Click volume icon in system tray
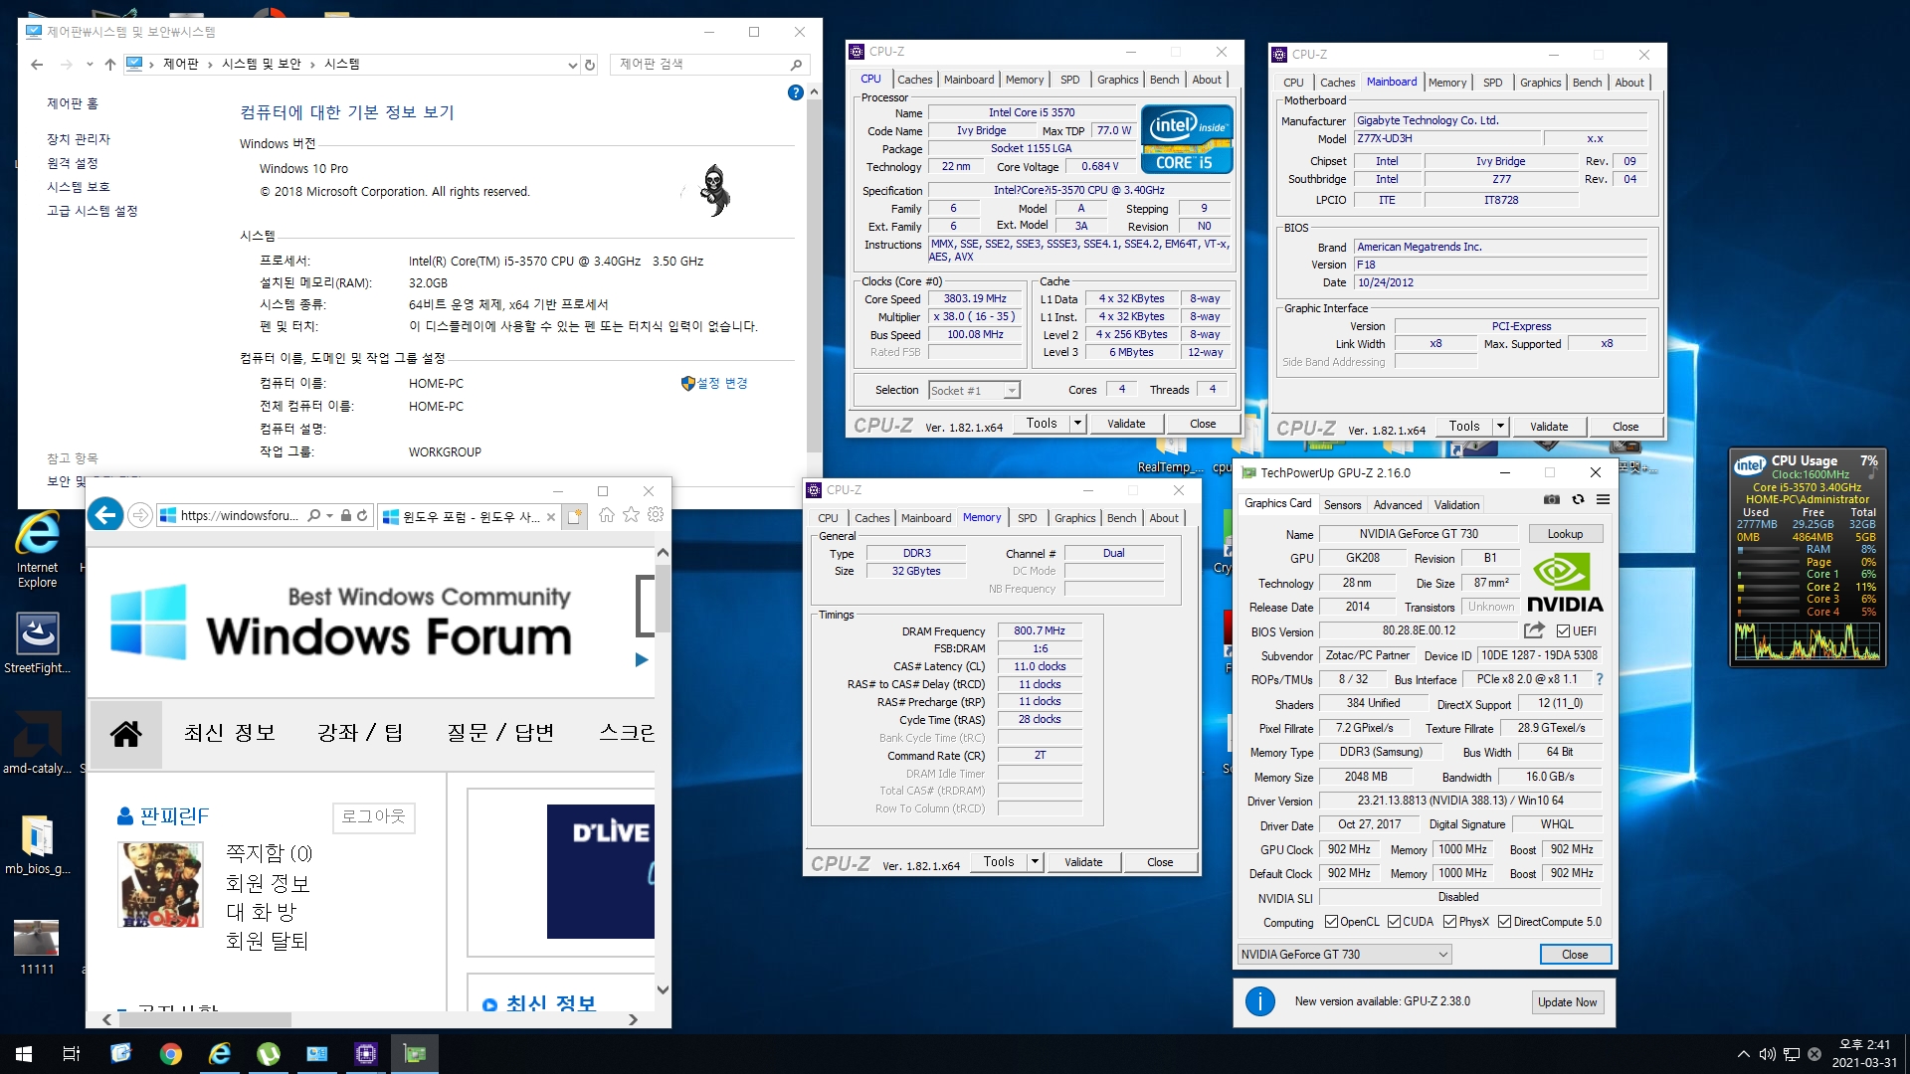Viewport: 1910px width, 1074px height. click(x=1767, y=1054)
